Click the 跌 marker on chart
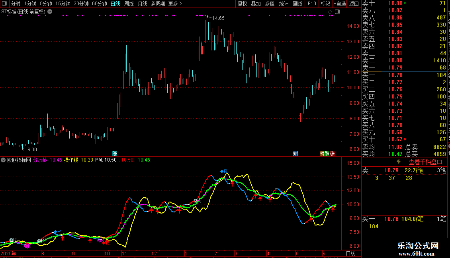This screenshot has width=450, height=258. (x=327, y=153)
